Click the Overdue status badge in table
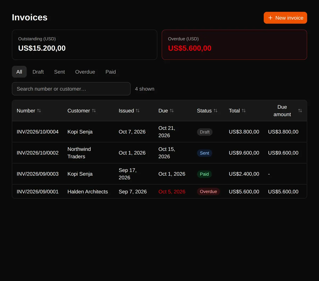This screenshot has height=281, width=319. pyautogui.click(x=208, y=191)
